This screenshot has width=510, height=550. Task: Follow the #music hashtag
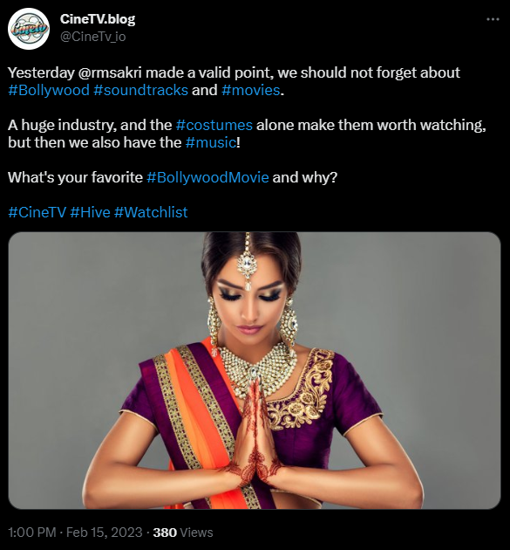click(211, 142)
